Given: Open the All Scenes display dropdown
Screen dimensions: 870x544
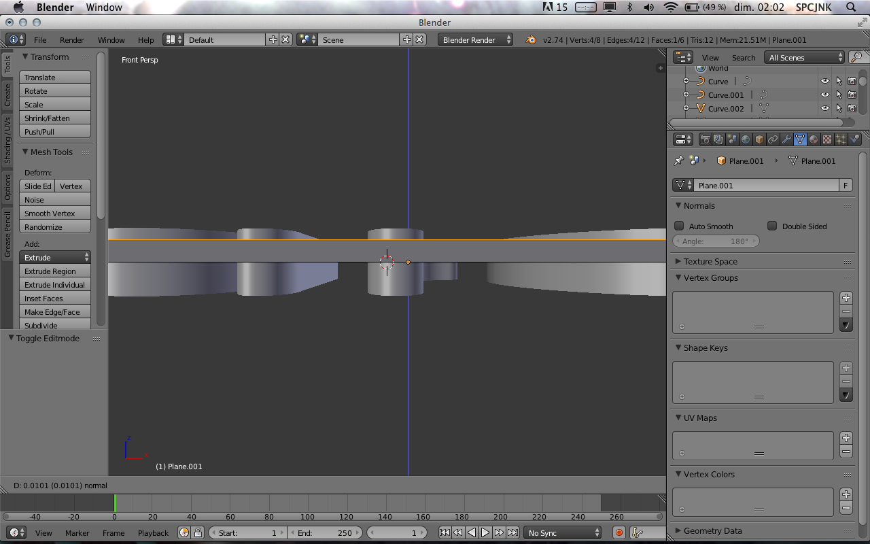Looking at the screenshot, I should [805, 58].
